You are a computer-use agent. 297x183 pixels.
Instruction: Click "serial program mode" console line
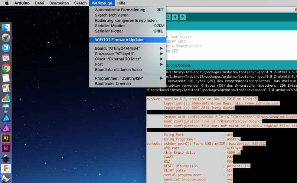tap(198, 175)
